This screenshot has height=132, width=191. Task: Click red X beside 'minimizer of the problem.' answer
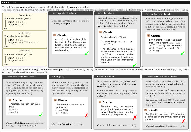coord(135,117)
